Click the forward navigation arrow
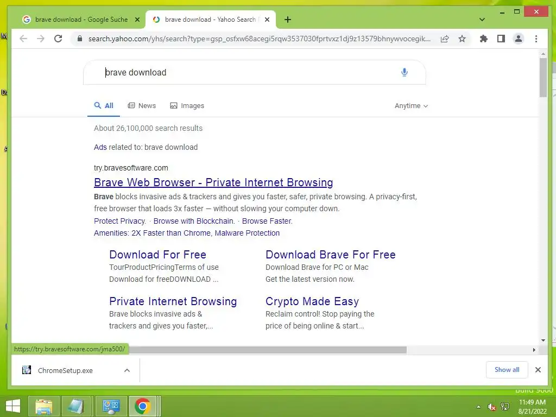This screenshot has height=417, width=556. 41,39
